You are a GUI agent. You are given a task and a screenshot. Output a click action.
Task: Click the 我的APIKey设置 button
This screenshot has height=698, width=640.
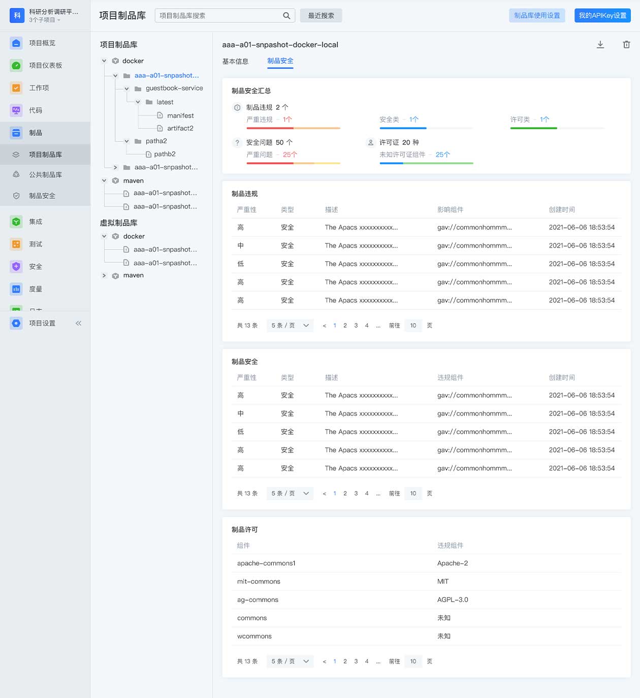[602, 16]
